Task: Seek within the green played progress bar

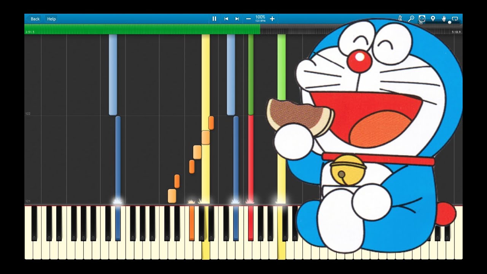Action: pos(143,29)
